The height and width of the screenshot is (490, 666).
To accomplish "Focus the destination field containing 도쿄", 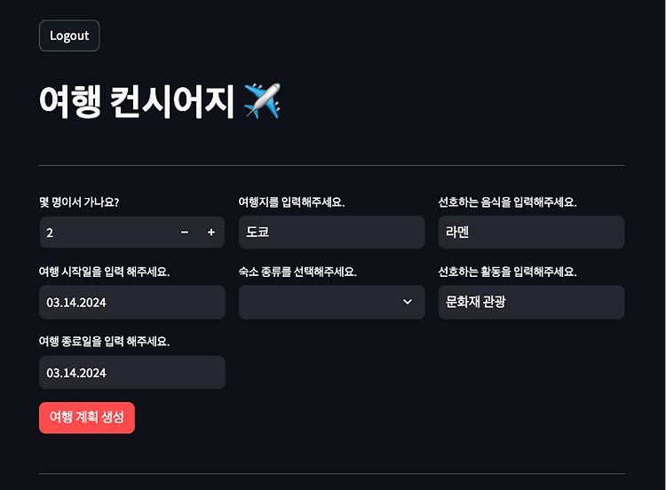I will click(x=331, y=233).
